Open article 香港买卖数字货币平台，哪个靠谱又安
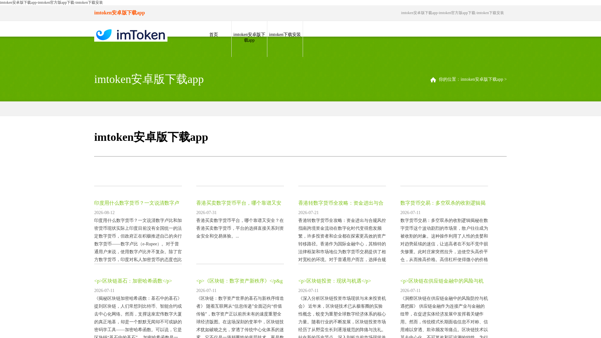The height and width of the screenshot is (338, 601). pos(239,203)
